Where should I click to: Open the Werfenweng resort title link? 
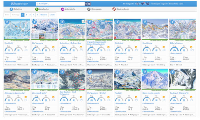coord(38,43)
